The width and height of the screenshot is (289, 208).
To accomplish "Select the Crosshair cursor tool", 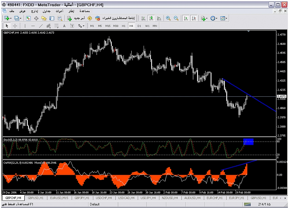I will (15, 26).
